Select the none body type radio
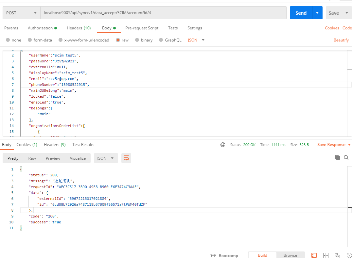Image resolution: width=352 pixels, height=258 pixels. pyautogui.click(x=8, y=40)
